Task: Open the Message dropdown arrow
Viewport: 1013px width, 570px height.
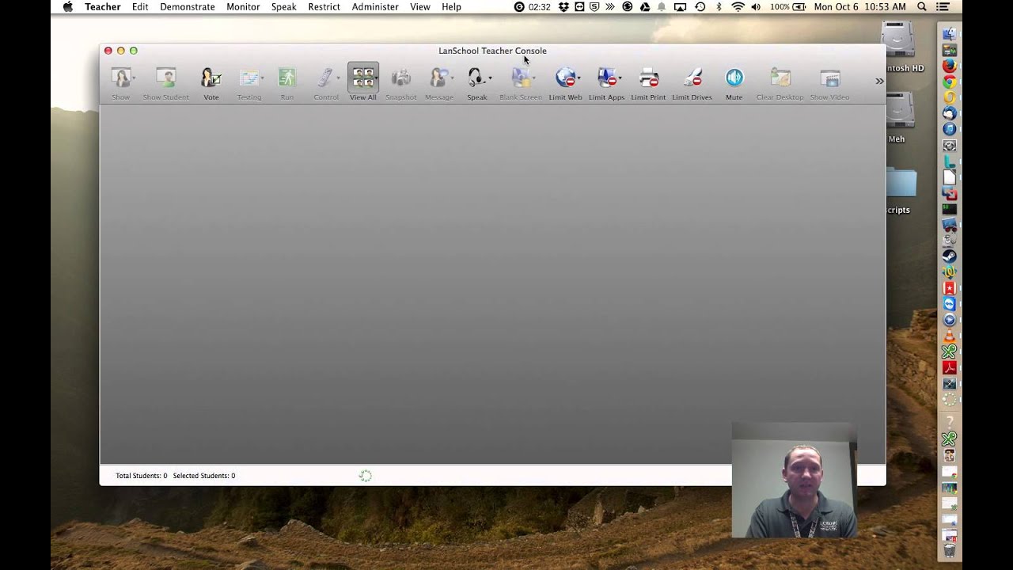Action: pos(452,78)
